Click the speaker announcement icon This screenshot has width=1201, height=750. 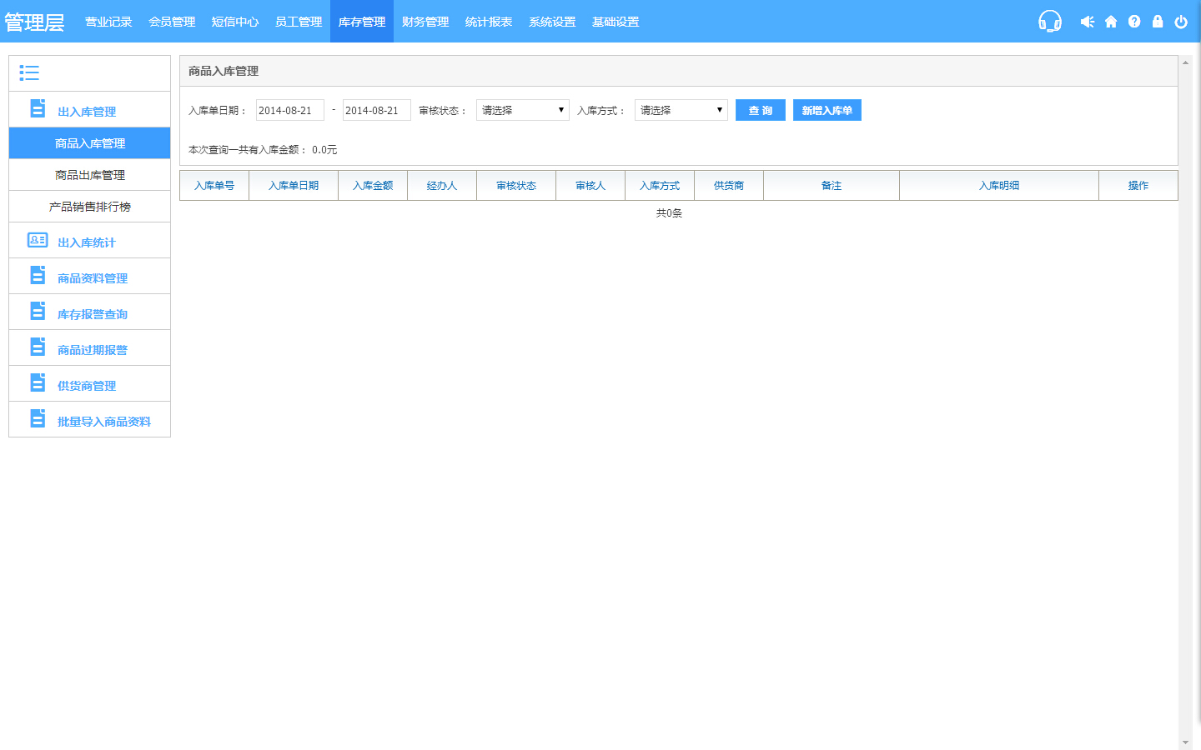[x=1087, y=22]
